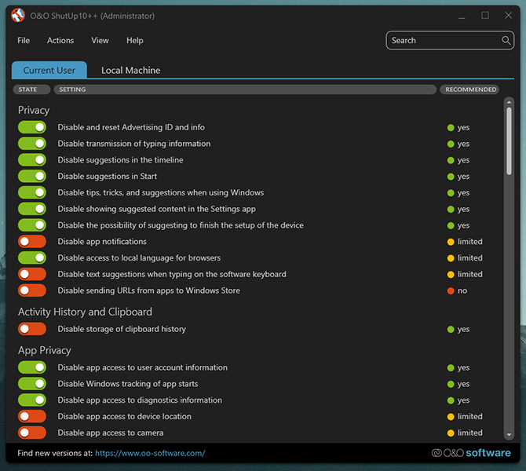The image size is (526, 471).
Task: Switch to the Local Machine tab
Action: tap(131, 70)
